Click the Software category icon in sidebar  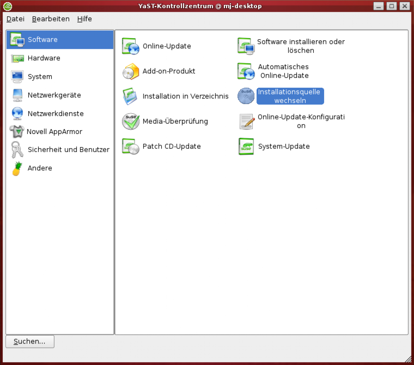click(x=17, y=40)
